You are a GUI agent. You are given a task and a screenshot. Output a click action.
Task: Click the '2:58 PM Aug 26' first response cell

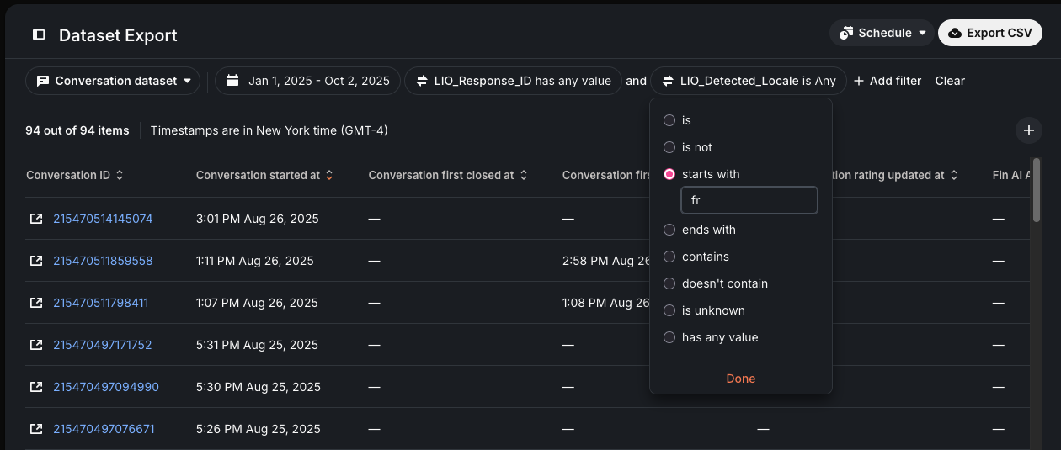pos(605,261)
